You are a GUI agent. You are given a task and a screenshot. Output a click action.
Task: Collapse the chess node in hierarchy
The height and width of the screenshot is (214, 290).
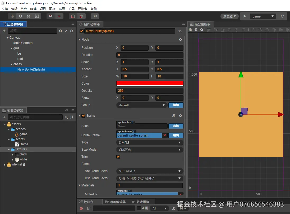[11, 64]
